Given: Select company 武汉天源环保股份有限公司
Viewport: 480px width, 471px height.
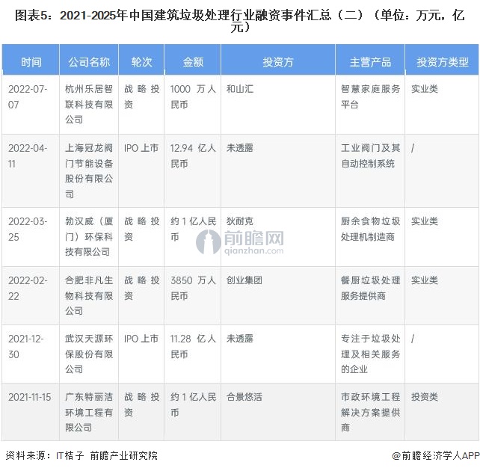Looking at the screenshot, I should pyautogui.click(x=89, y=354).
